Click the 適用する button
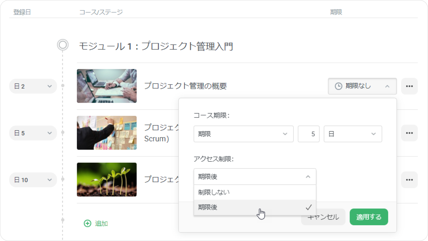428x241 pixels. (369, 217)
